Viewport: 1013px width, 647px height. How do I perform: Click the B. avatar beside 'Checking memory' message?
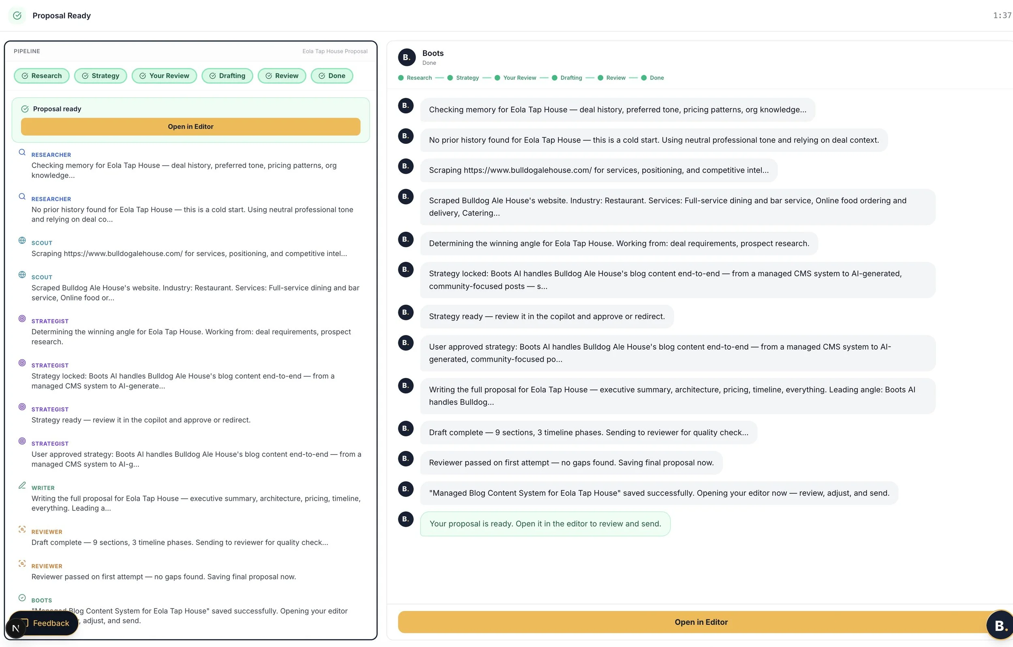tap(406, 106)
